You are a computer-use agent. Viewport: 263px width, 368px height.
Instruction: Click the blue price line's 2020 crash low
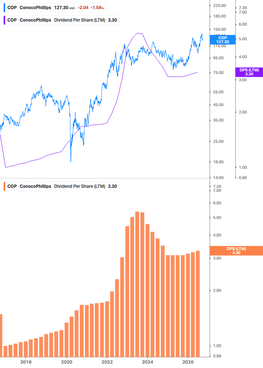click(x=71, y=161)
